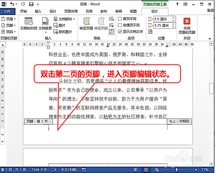Click vertical scrollbar up arrow
Image resolution: width=215 pixels, height=173 pixels.
pyautogui.click(x=211, y=44)
